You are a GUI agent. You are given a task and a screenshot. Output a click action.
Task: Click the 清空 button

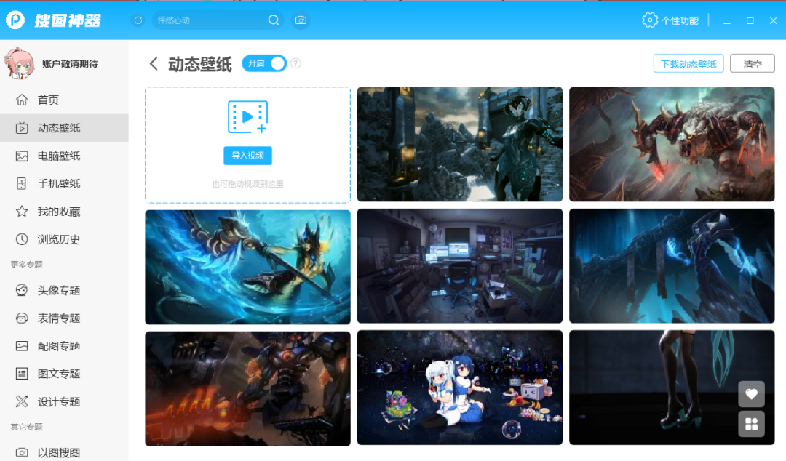coord(753,64)
